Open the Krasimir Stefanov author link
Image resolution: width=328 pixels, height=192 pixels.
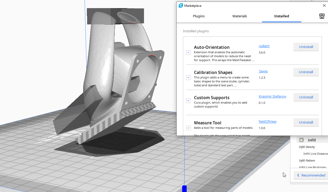272,97
